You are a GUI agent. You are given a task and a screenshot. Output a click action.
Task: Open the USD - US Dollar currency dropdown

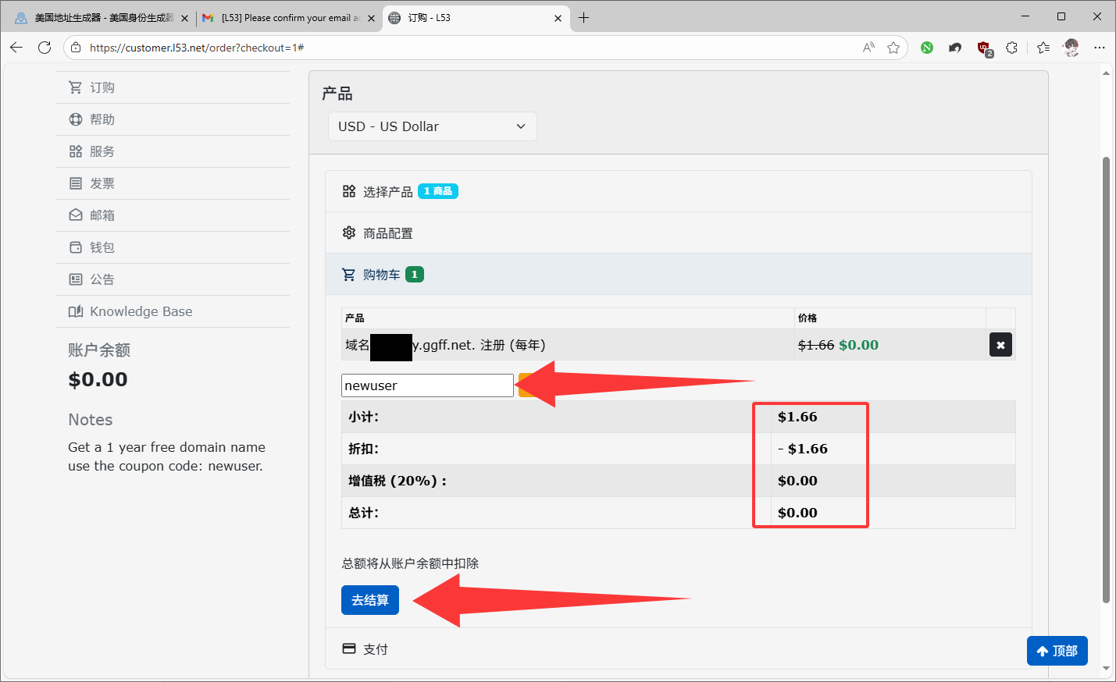(432, 126)
